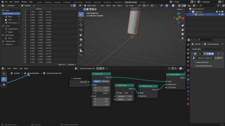Screen dimensions: 225x126
Task: Select the Links Cut tool in node editor
Action: point(4,85)
